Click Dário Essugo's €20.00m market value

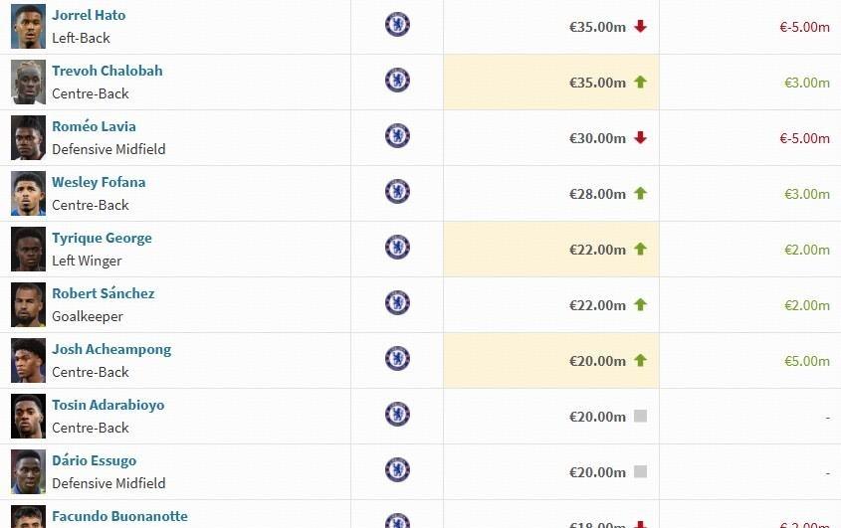597,472
